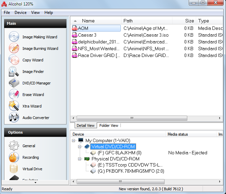Open the Xtra Wizard star icon
The height and width of the screenshot is (194, 226).
point(14,106)
